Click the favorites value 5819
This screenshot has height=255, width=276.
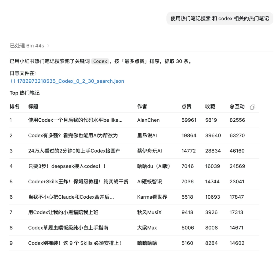211,120
